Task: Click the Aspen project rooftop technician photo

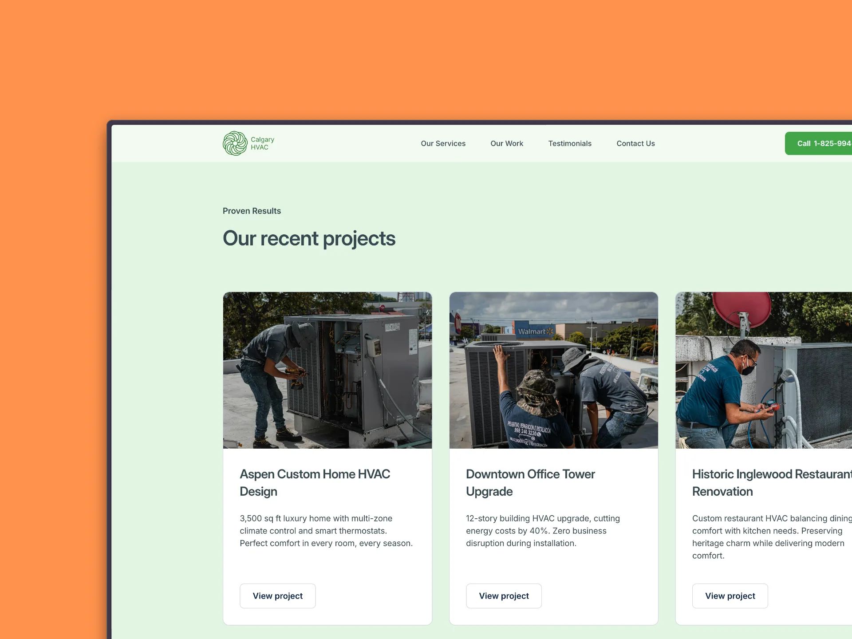Action: pos(327,371)
